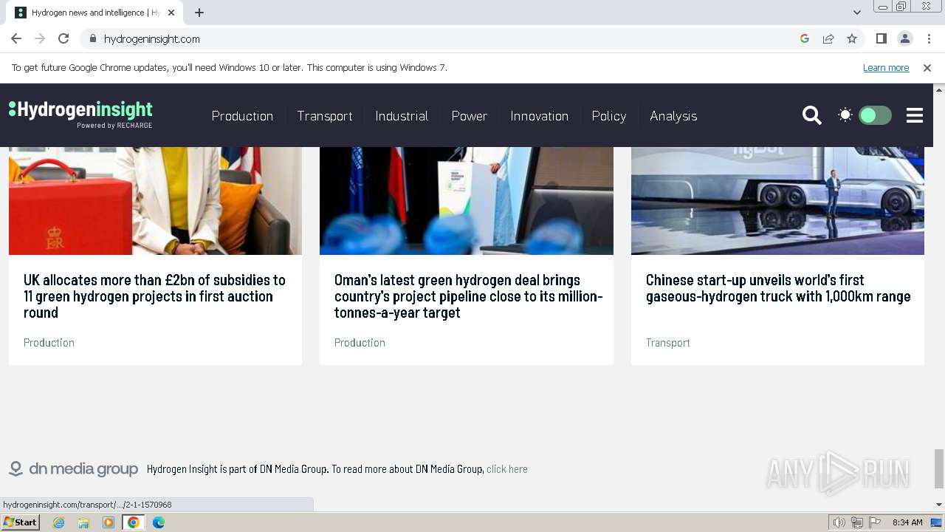The width and height of the screenshot is (945, 532).
Task: Click the Oman summit podium thumbnail
Action: click(x=467, y=201)
